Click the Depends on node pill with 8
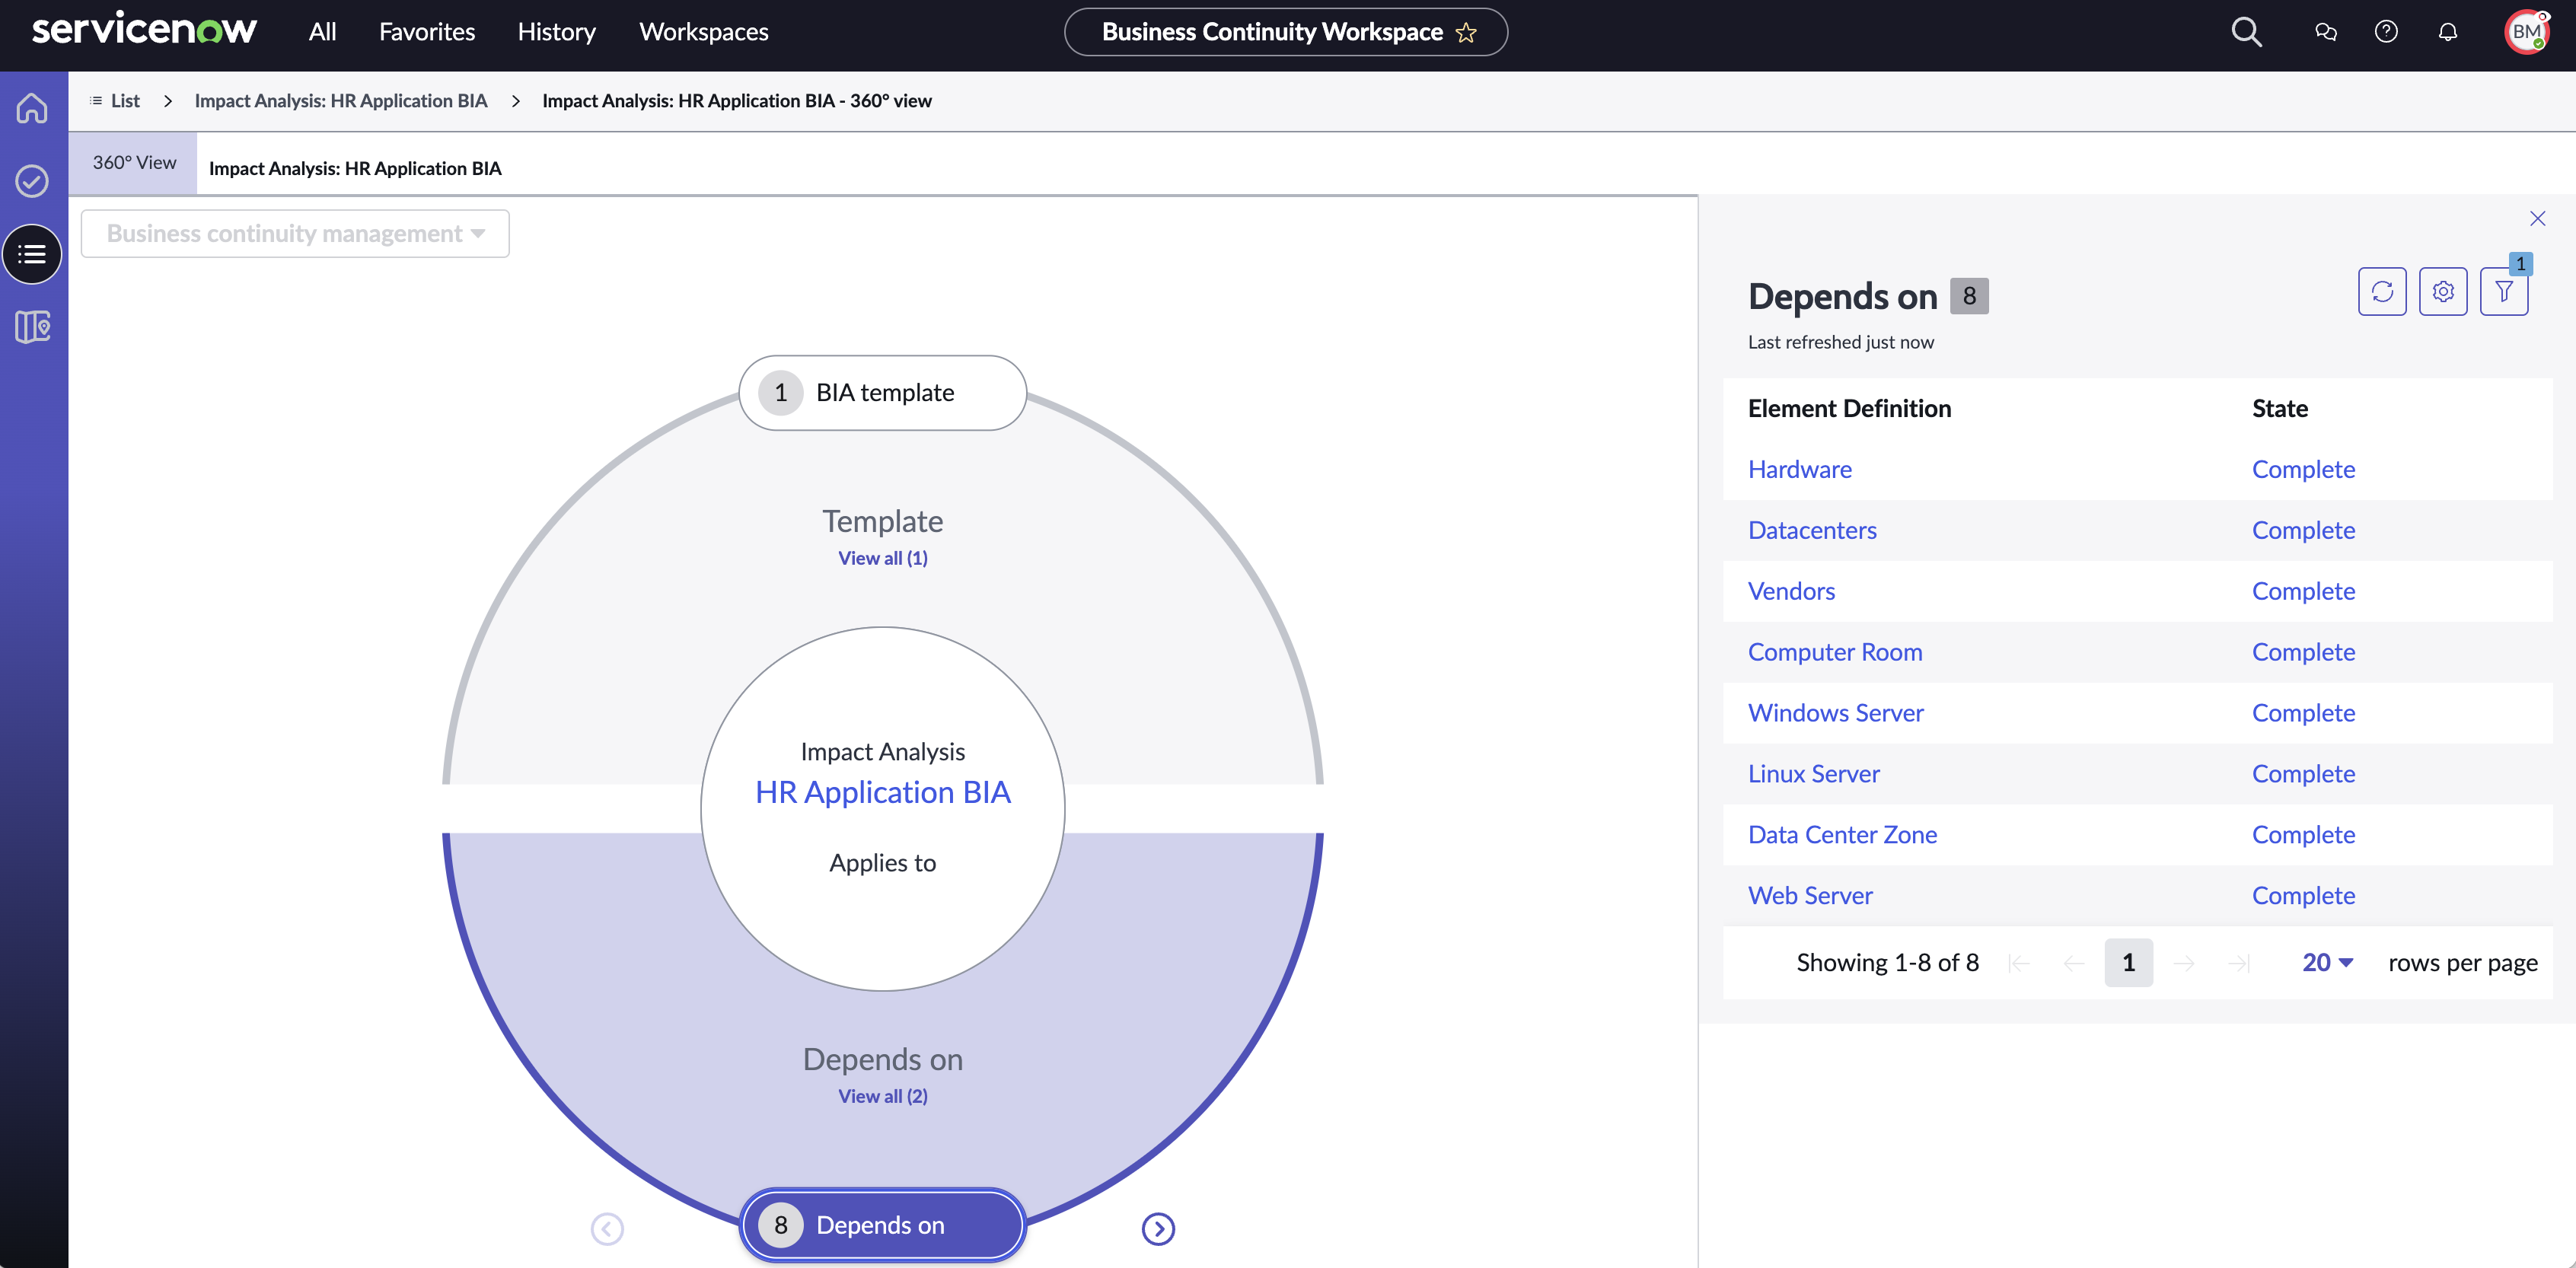 pyautogui.click(x=883, y=1225)
